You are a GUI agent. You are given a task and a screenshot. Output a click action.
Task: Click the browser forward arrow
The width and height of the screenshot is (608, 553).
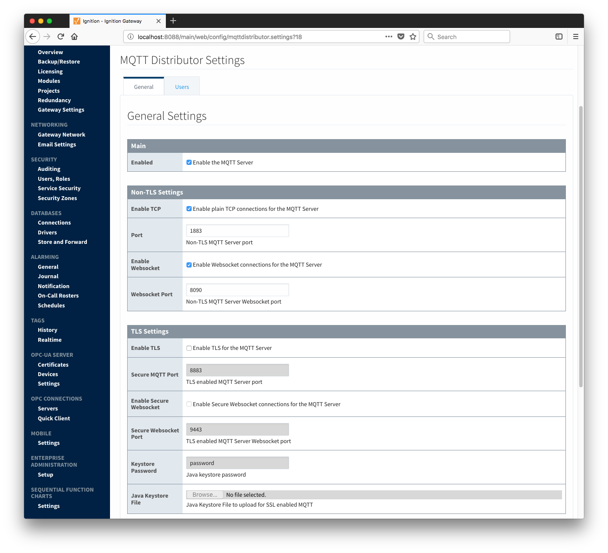point(47,36)
